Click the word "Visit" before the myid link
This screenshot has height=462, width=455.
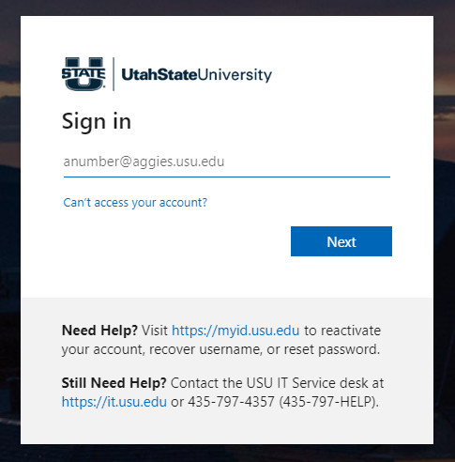tap(155, 331)
